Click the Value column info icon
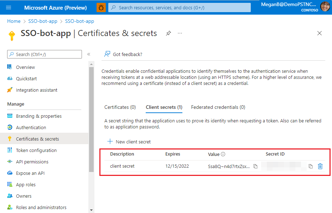 click(223, 154)
